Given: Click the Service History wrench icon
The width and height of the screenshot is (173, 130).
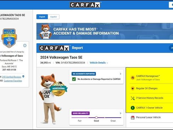Looking at the screenshot, I should pos(133,98).
